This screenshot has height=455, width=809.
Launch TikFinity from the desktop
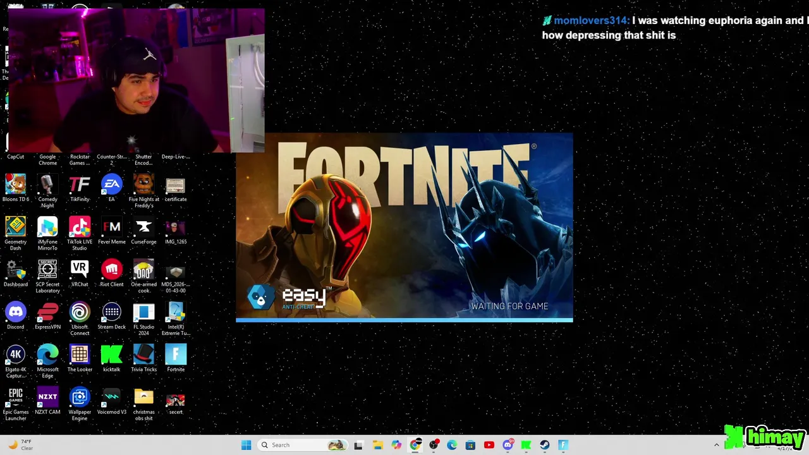[x=80, y=188]
